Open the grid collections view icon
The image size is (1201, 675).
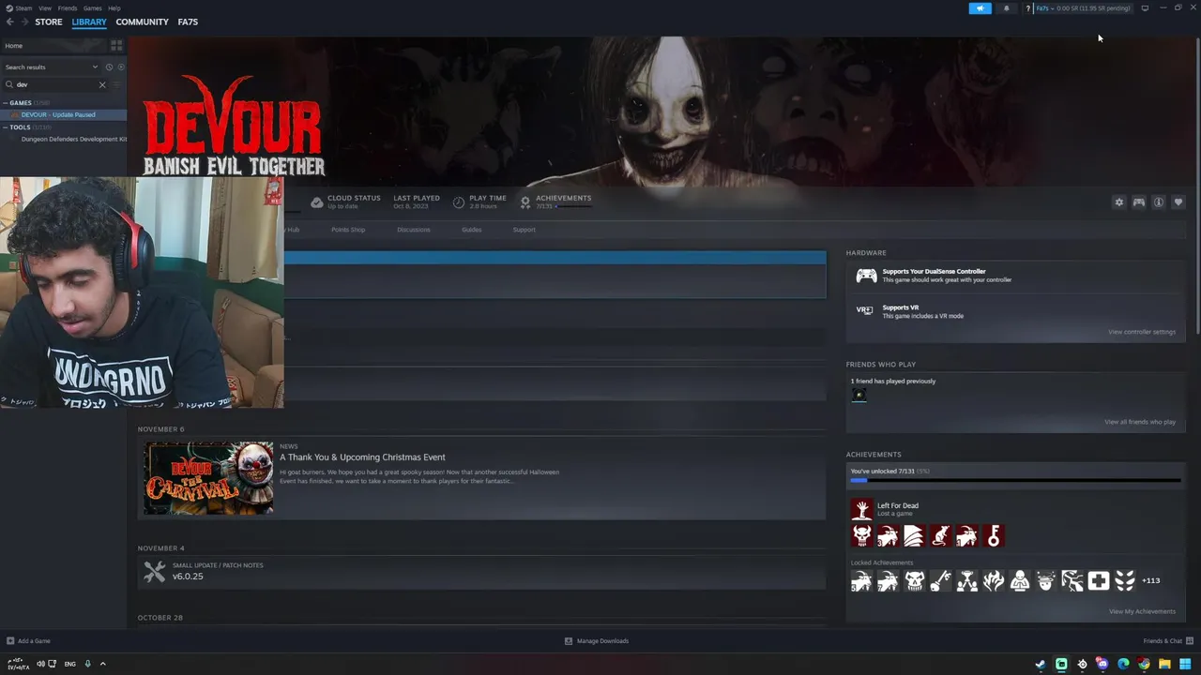(116, 45)
